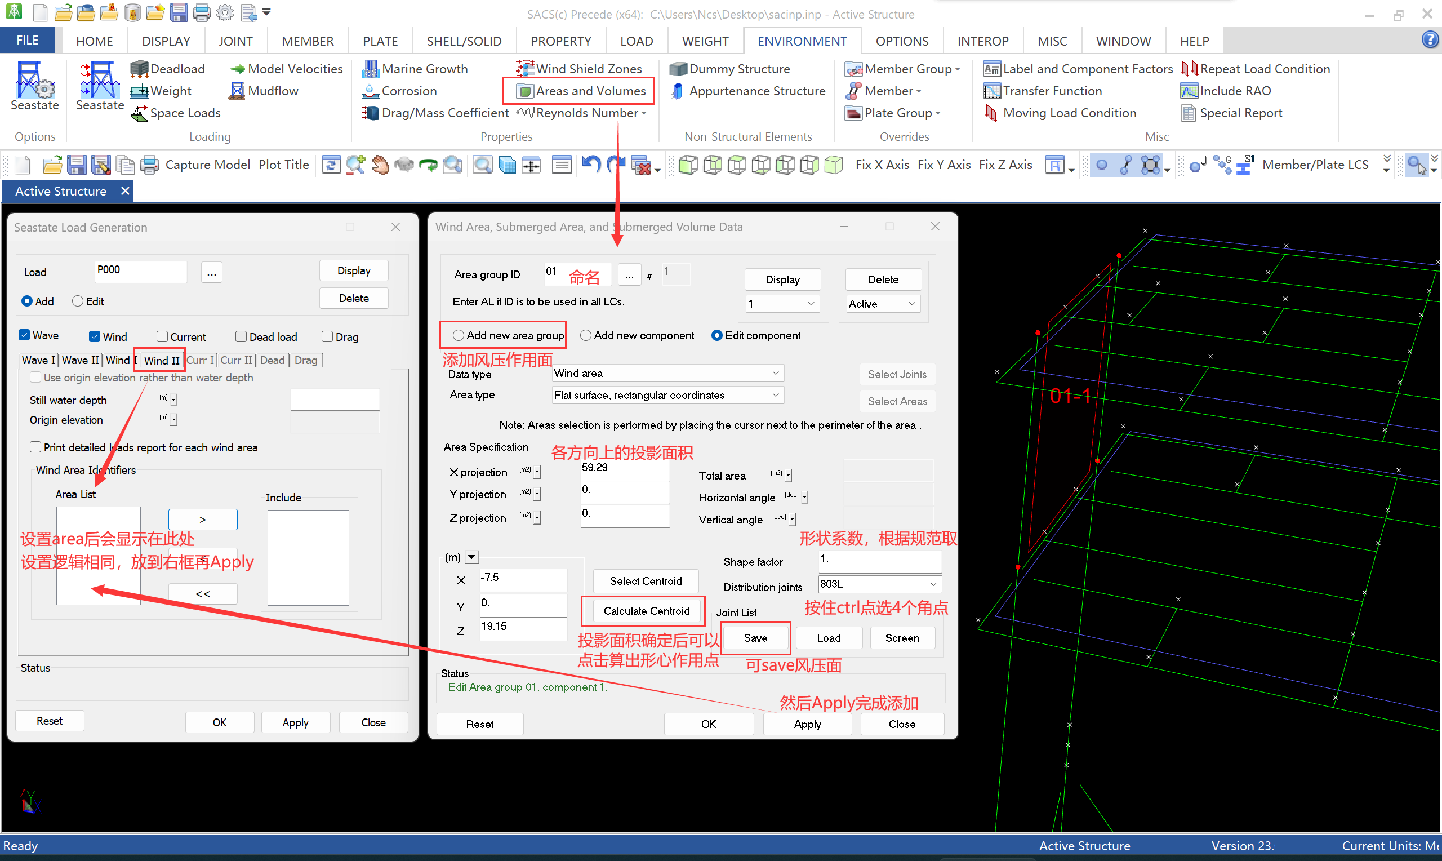The width and height of the screenshot is (1442, 861).
Task: Select Add new area group radio
Action: pyautogui.click(x=458, y=335)
